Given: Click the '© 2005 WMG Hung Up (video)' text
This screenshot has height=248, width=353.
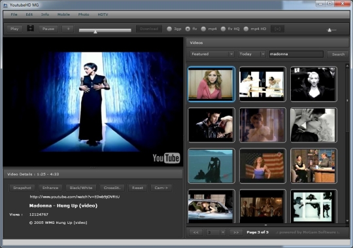Looking at the screenshot, I should pyautogui.click(x=58, y=222).
